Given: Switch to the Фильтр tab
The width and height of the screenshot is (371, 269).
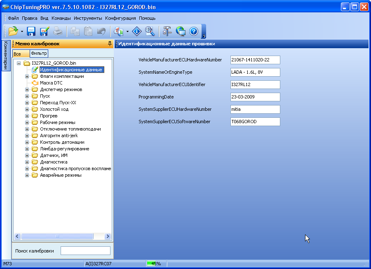Looking at the screenshot, I should pyautogui.click(x=39, y=54).
